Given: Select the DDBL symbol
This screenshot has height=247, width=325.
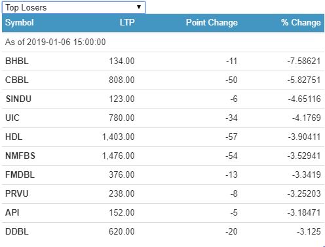Looking at the screenshot, I should coord(17,231).
